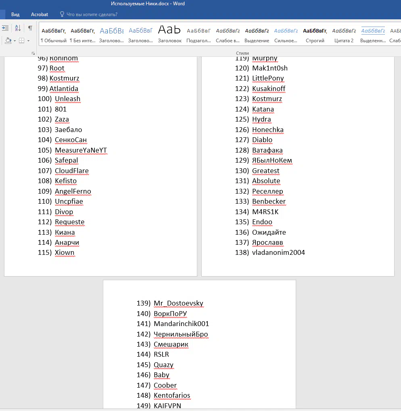The width and height of the screenshot is (401, 411).
Task: Click the Increase Indent icon
Action: pyautogui.click(x=5, y=28)
